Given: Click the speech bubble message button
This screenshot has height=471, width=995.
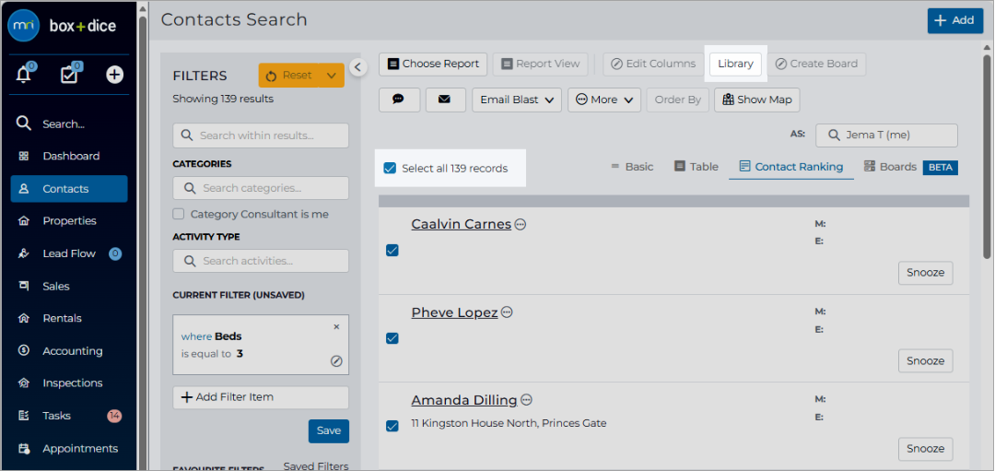Looking at the screenshot, I should [x=399, y=100].
